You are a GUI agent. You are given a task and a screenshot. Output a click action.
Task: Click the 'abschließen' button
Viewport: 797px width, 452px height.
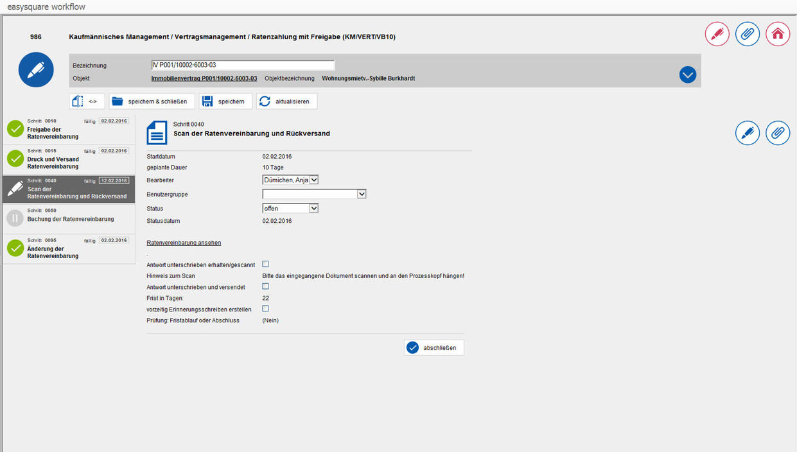[434, 347]
